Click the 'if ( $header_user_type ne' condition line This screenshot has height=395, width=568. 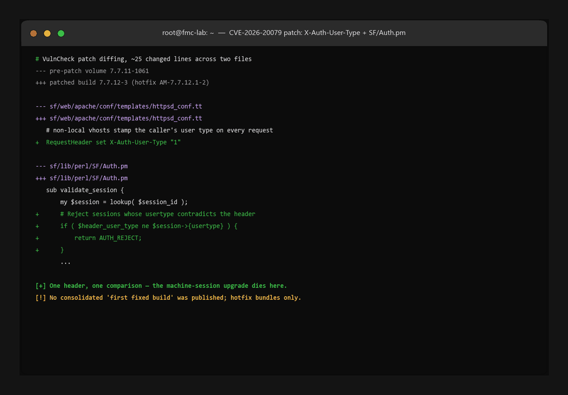[136, 226]
